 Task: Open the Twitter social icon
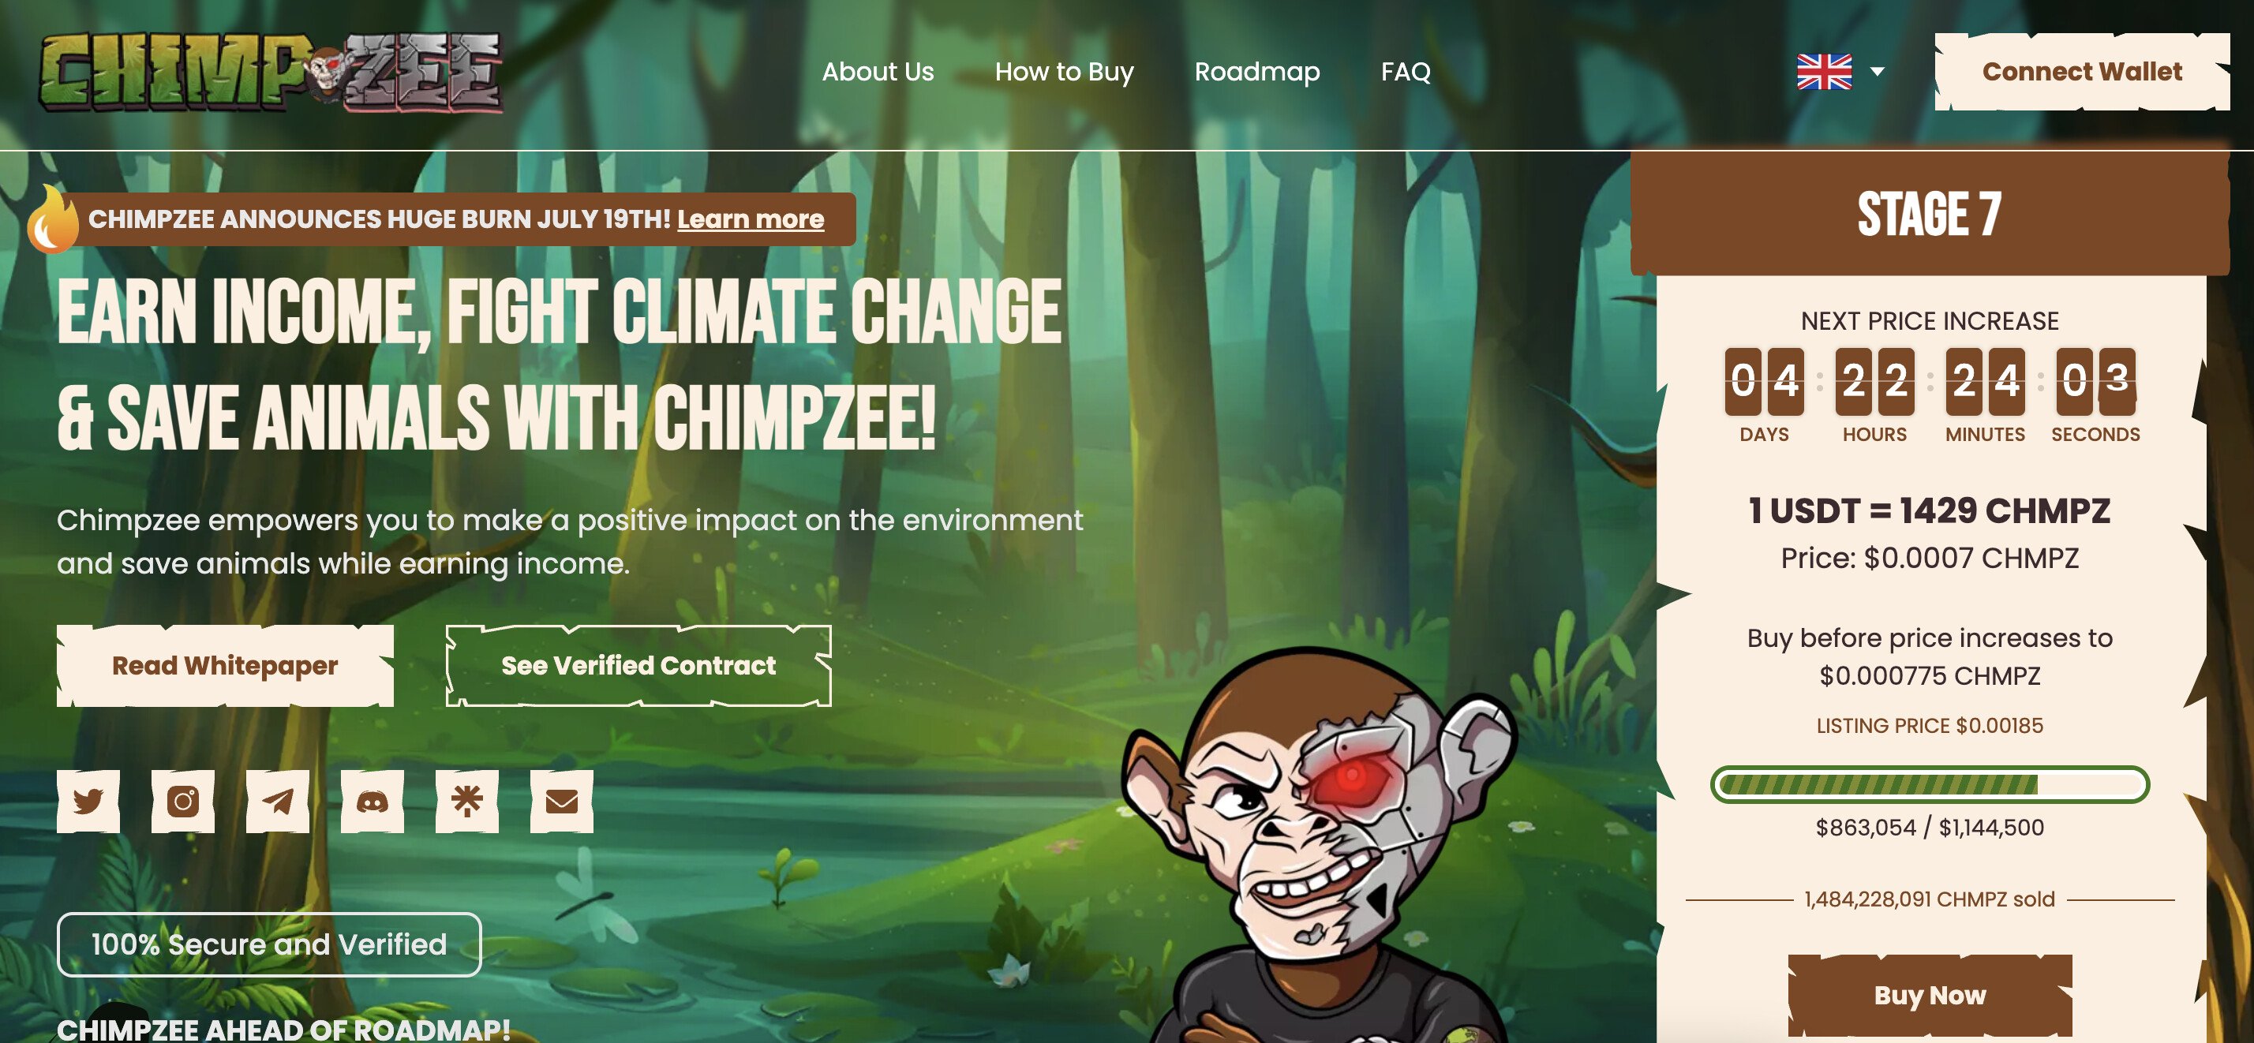pos(88,801)
